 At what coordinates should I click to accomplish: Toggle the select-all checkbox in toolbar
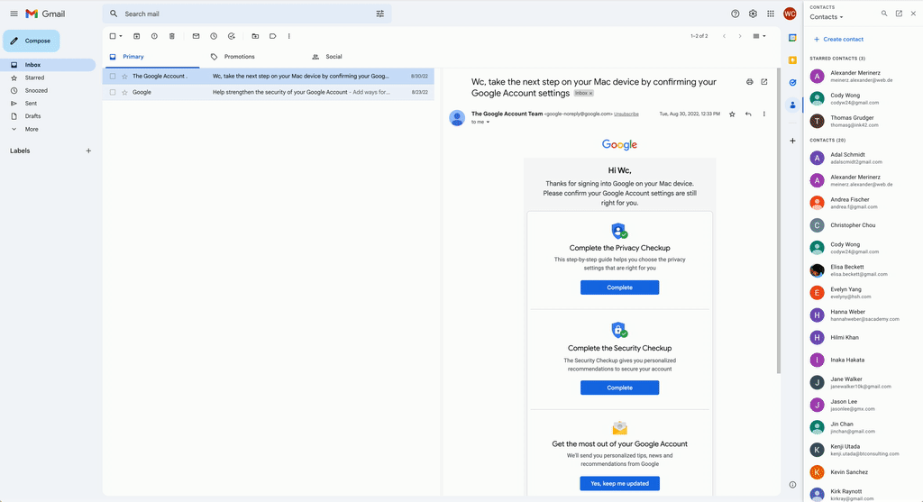[x=113, y=36]
